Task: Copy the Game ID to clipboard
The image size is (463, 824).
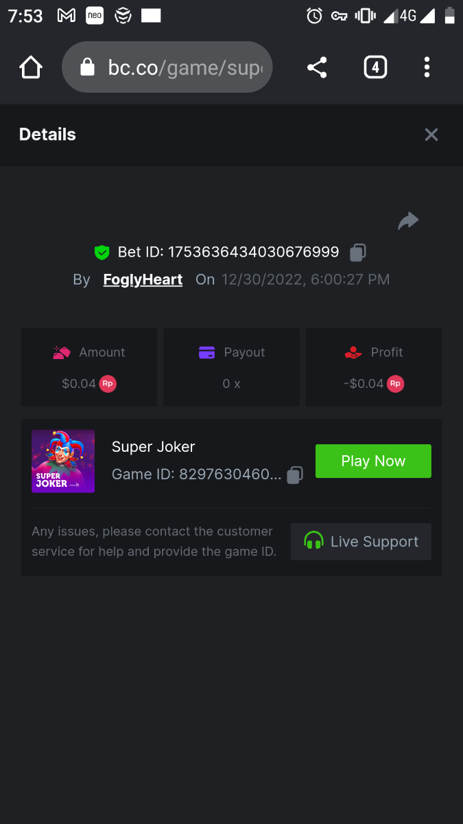Action: 295,474
